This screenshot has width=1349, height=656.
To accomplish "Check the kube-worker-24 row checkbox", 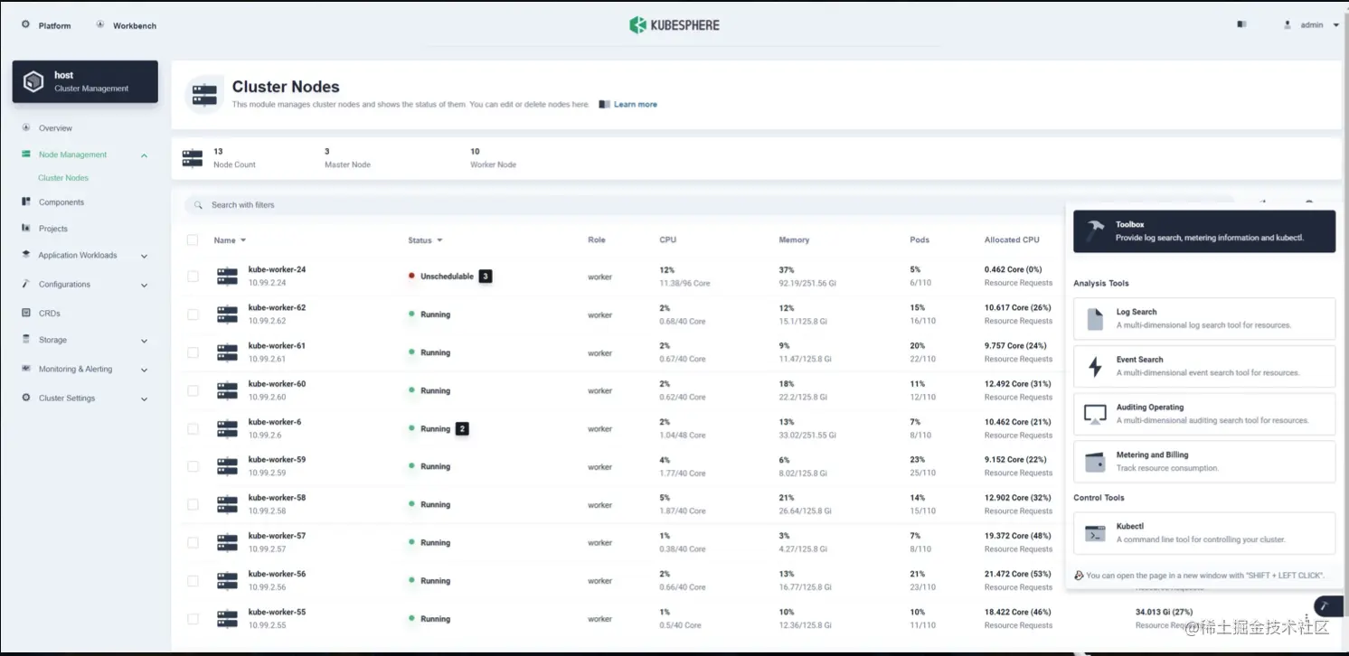I will (x=193, y=276).
